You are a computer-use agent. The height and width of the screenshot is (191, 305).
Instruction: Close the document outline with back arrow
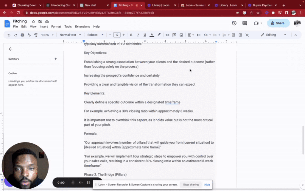pyautogui.click(x=10, y=49)
